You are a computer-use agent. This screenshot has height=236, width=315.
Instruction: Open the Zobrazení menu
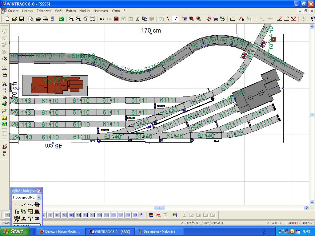44,11
